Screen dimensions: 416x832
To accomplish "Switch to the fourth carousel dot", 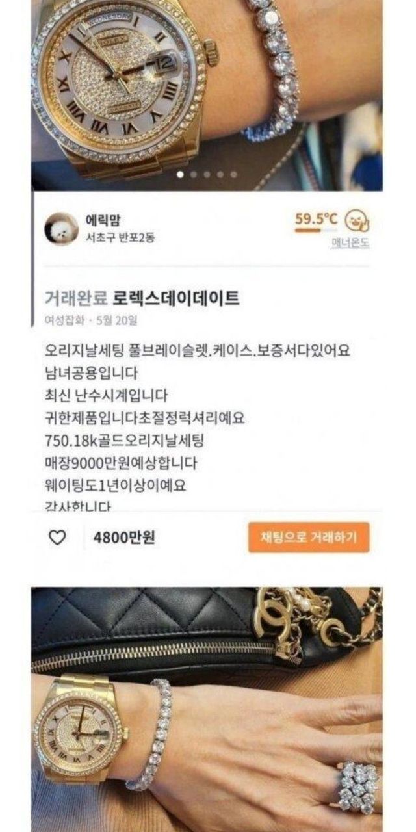I will click(x=220, y=174).
